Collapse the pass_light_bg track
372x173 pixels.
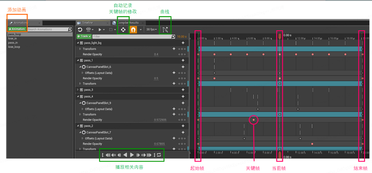(78, 43)
